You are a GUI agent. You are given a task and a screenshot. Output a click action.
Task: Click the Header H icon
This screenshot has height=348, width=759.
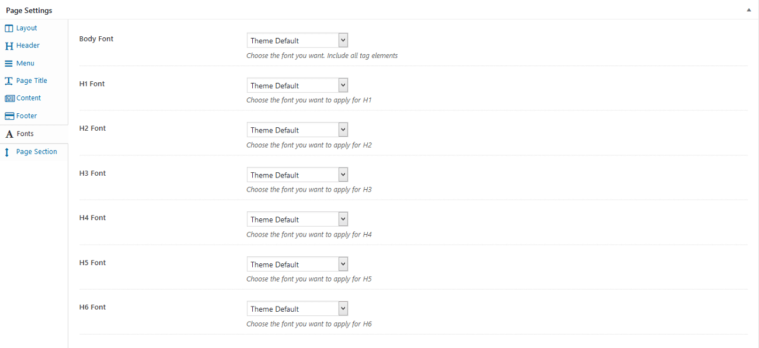[x=9, y=46]
